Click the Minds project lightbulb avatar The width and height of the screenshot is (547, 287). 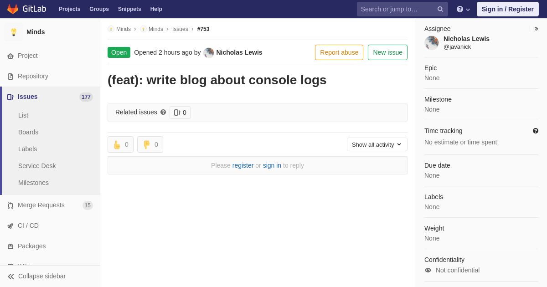[14, 32]
